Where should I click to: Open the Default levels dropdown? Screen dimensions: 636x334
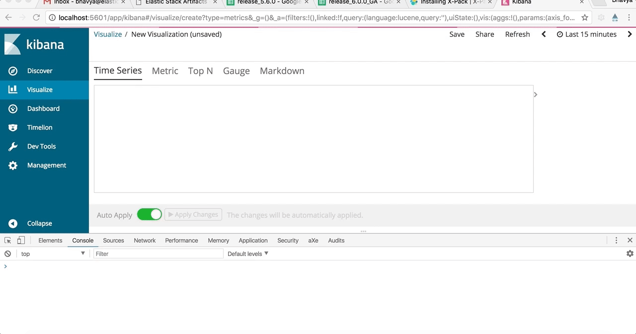[x=248, y=254]
